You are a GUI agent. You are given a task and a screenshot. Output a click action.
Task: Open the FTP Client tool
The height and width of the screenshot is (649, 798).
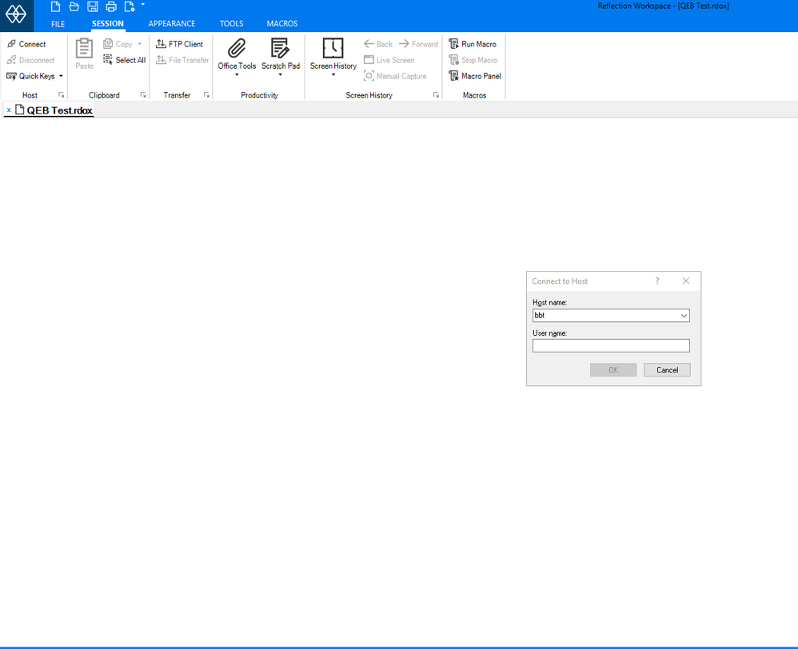[x=180, y=44]
